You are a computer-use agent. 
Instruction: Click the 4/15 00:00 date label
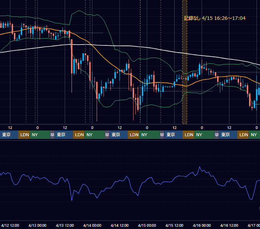[147, 225]
